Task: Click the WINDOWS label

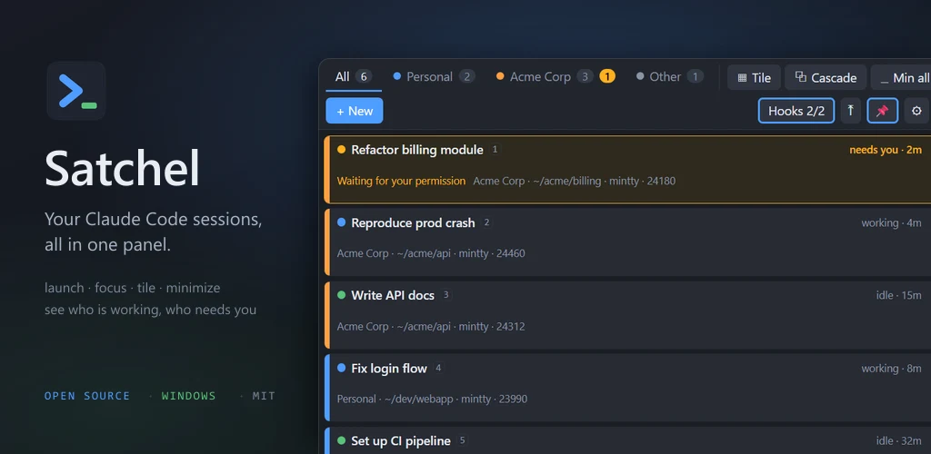Action: 189,396
